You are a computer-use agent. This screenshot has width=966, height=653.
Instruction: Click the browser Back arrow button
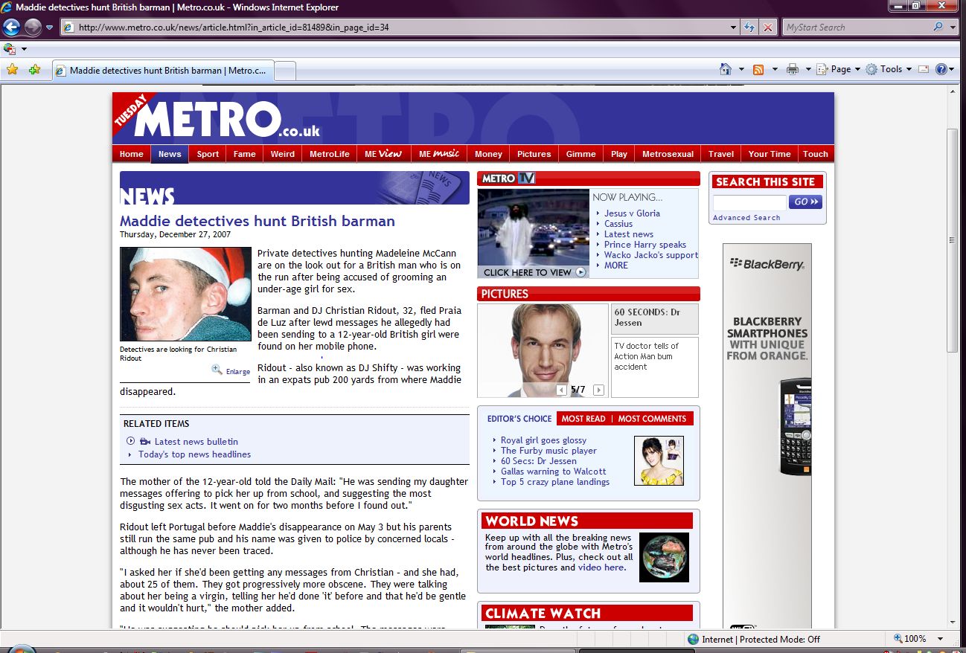pos(11,28)
